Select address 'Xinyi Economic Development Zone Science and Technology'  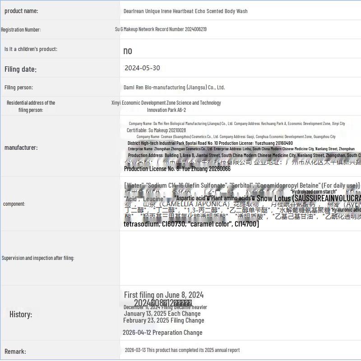pyautogui.click(x=166, y=103)
